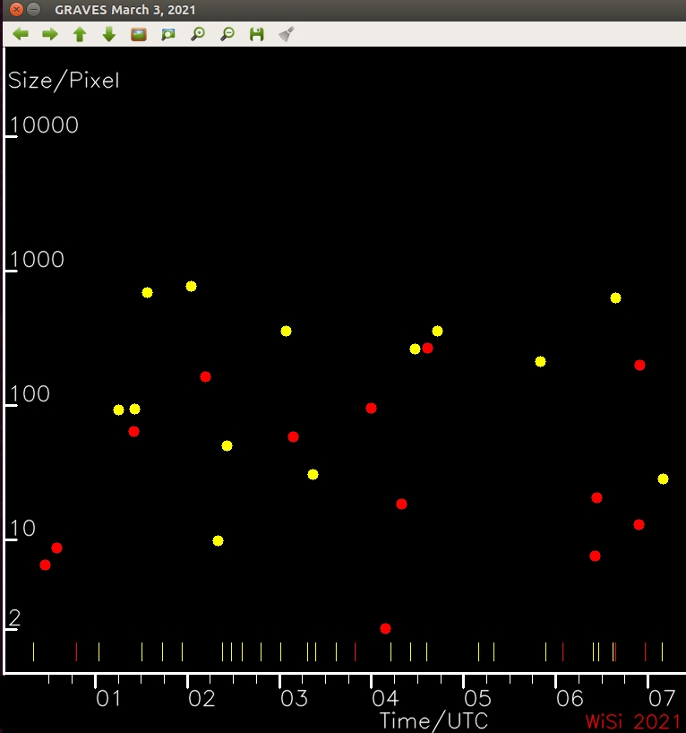Click the highest yellow data point near hour 02
The width and height of the screenshot is (686, 733).
pyautogui.click(x=191, y=286)
